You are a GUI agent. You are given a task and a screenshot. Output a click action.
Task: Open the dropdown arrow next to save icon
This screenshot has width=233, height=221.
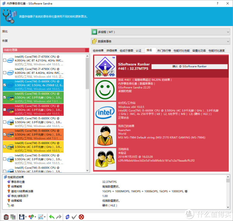point(26,217)
